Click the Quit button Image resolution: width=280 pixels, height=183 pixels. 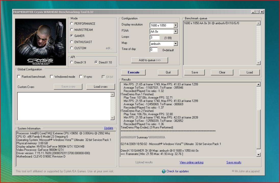(x=168, y=72)
